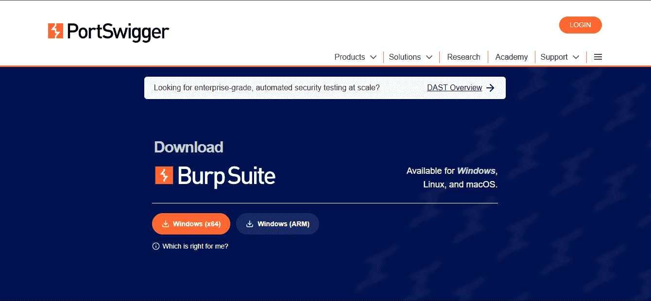Go to the Research page

tap(463, 57)
